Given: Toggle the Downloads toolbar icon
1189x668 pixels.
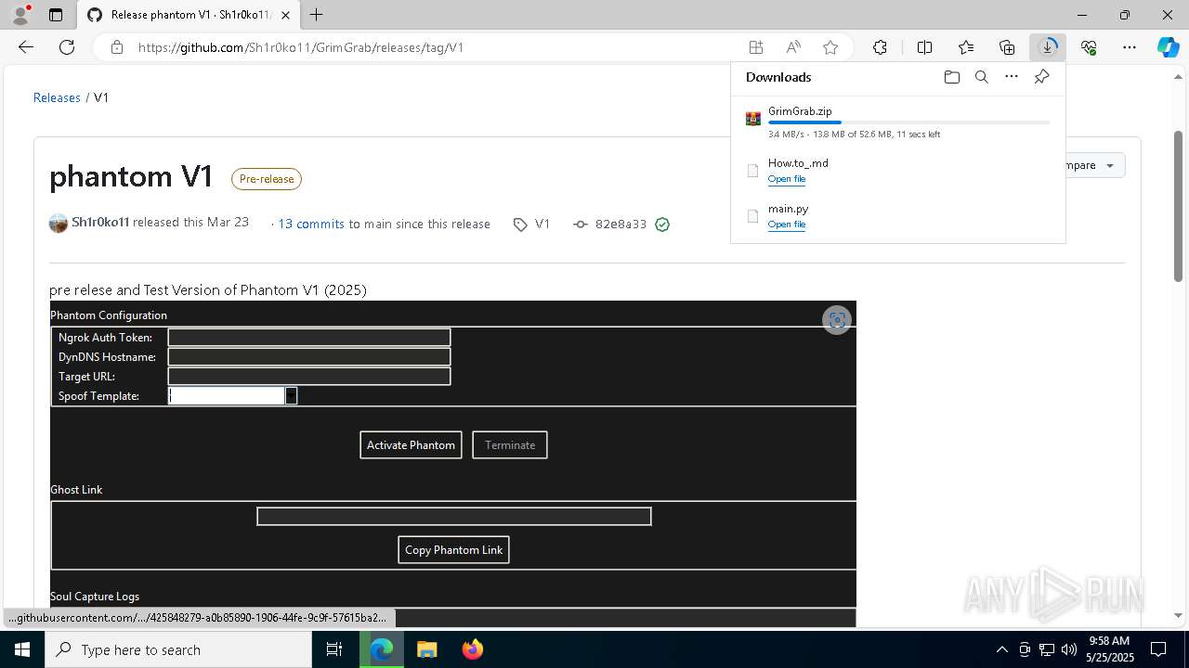Looking at the screenshot, I should coord(1048,47).
